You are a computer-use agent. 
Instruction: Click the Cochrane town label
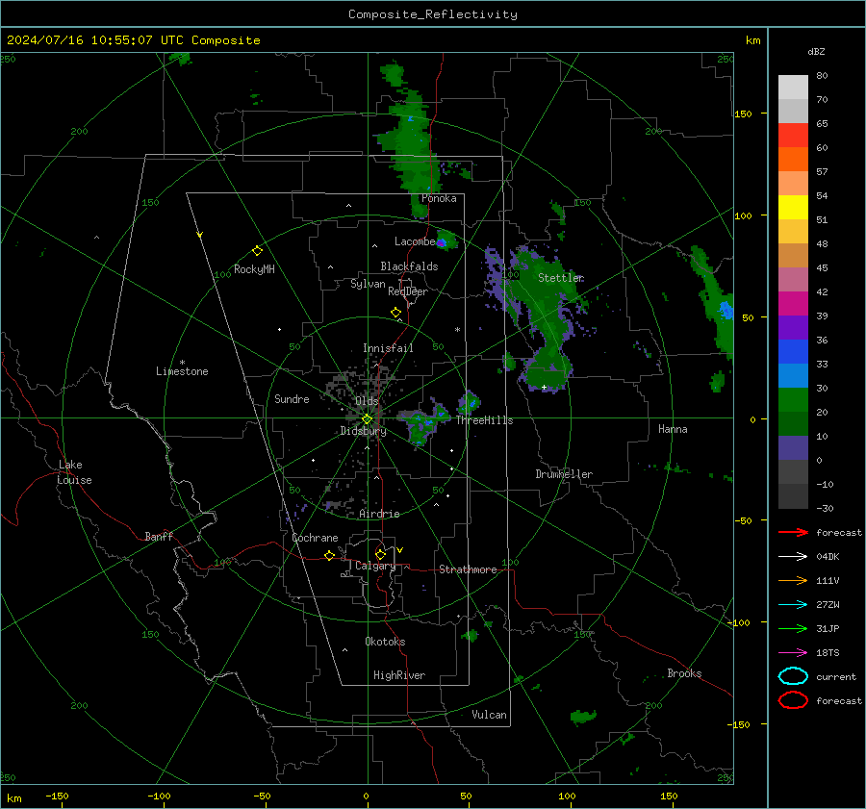(315, 538)
